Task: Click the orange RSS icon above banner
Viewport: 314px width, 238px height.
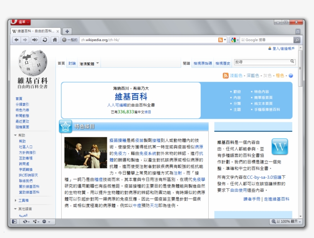Action: tap(226, 76)
